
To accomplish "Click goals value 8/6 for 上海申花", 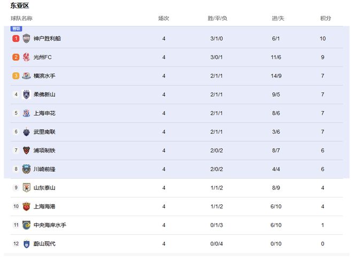I will pos(276,113).
